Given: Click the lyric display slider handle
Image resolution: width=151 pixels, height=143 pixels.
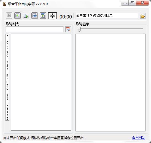Looking at the screenshot, I should [79, 29].
